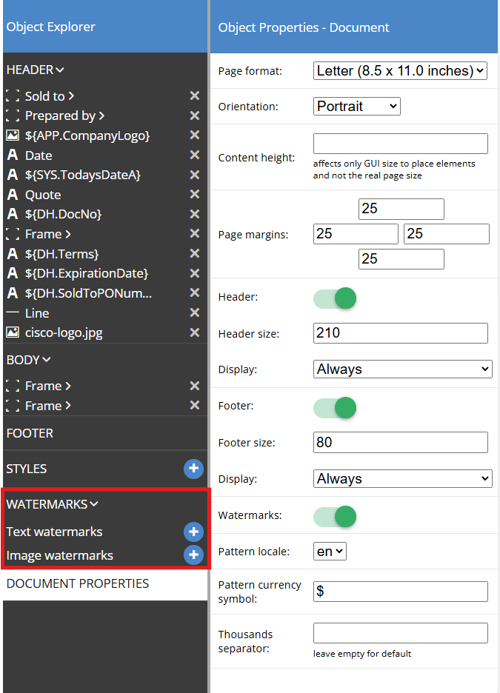Image resolution: width=500 pixels, height=693 pixels.
Task: Select the FOOTER section
Action: point(30,433)
